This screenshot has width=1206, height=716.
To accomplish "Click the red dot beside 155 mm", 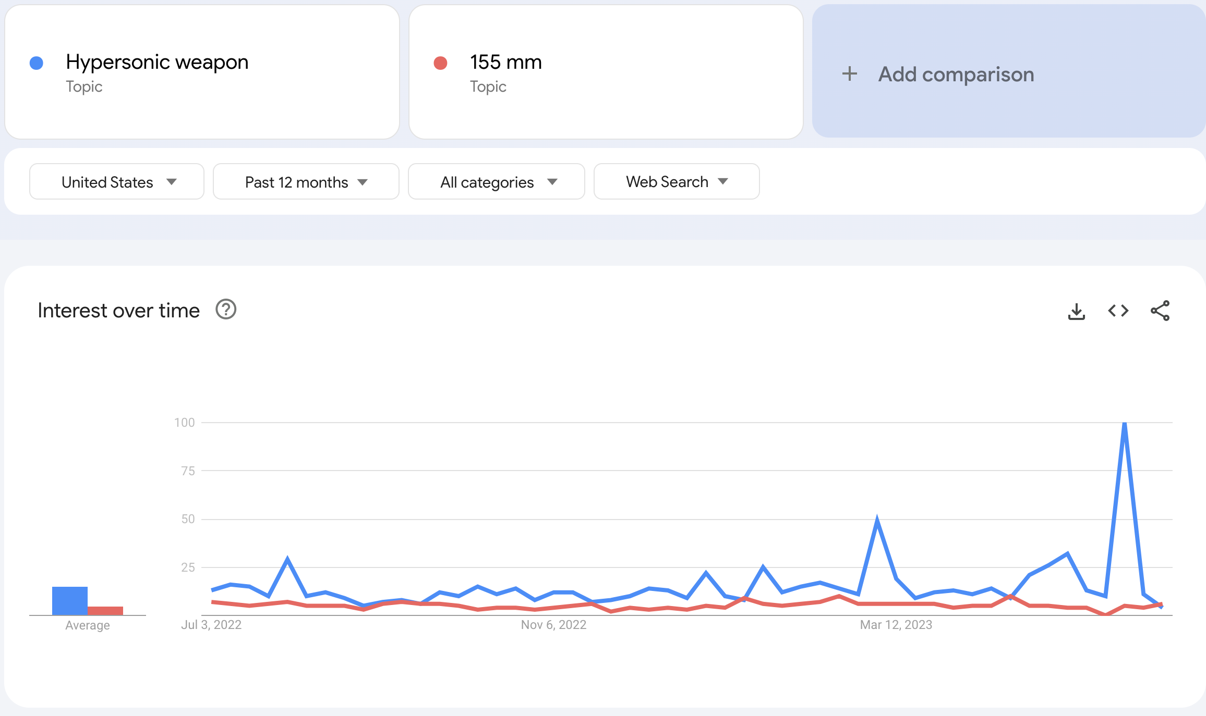I will 440,63.
